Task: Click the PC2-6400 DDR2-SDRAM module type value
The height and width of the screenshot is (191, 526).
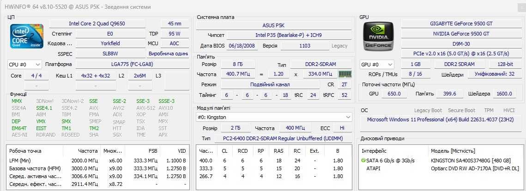Action: click(283, 138)
